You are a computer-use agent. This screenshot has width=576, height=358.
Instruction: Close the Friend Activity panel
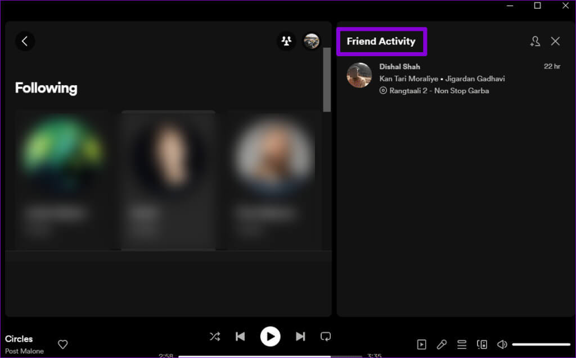555,41
